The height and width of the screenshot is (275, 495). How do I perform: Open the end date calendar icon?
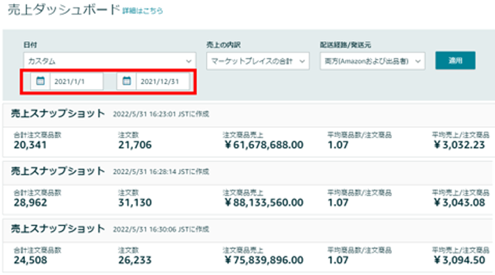127,81
